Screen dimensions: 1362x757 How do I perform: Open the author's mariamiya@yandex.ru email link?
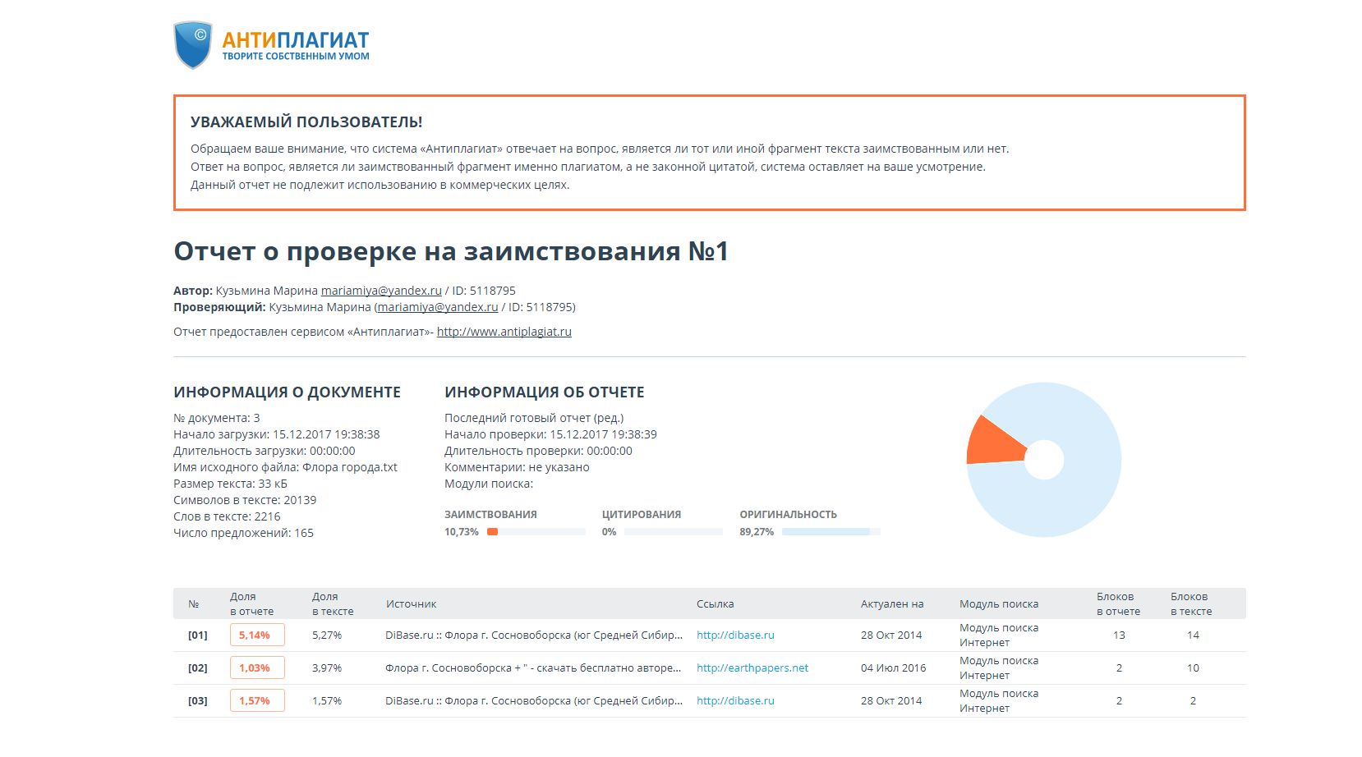coord(381,291)
